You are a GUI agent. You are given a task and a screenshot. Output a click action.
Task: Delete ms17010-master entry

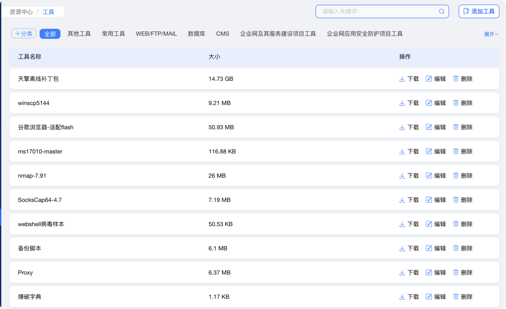pyautogui.click(x=463, y=151)
